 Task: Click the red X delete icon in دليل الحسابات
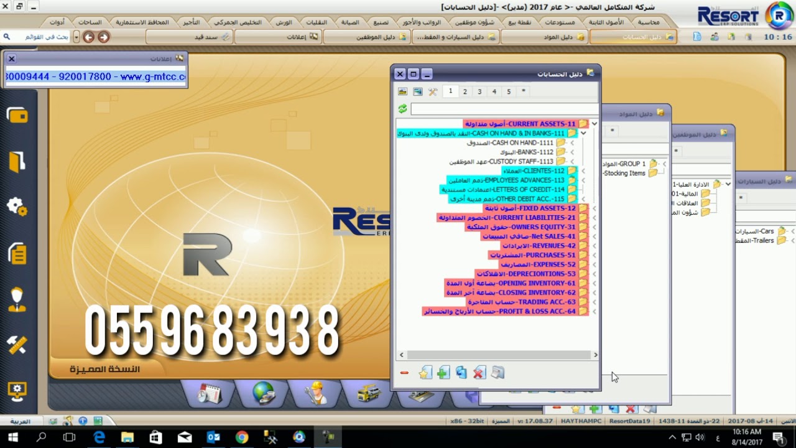pos(479,373)
